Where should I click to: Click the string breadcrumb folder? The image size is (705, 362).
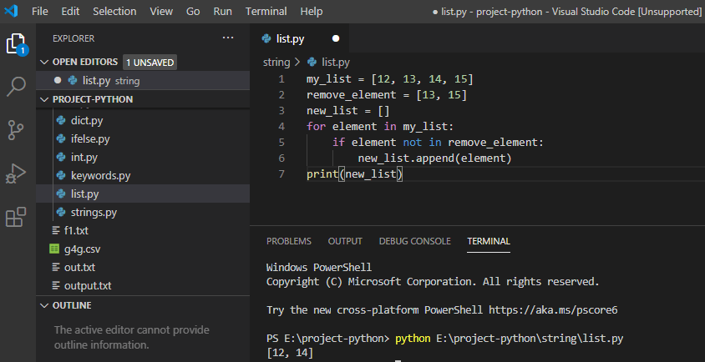(276, 62)
